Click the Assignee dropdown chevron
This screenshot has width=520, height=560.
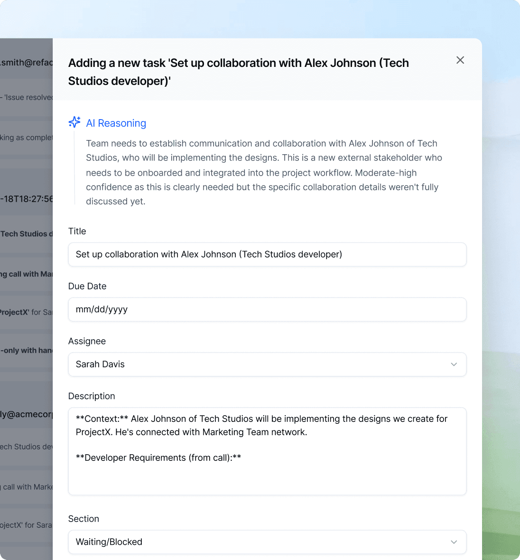[x=454, y=364]
